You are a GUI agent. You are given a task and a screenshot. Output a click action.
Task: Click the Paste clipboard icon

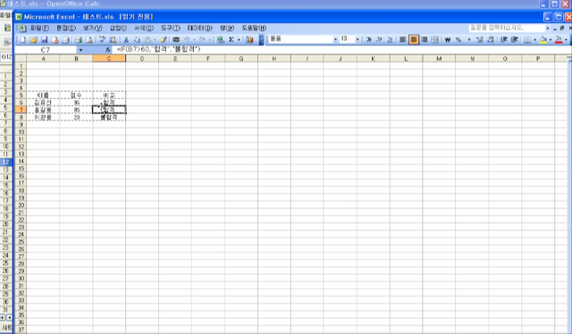tap(147, 39)
